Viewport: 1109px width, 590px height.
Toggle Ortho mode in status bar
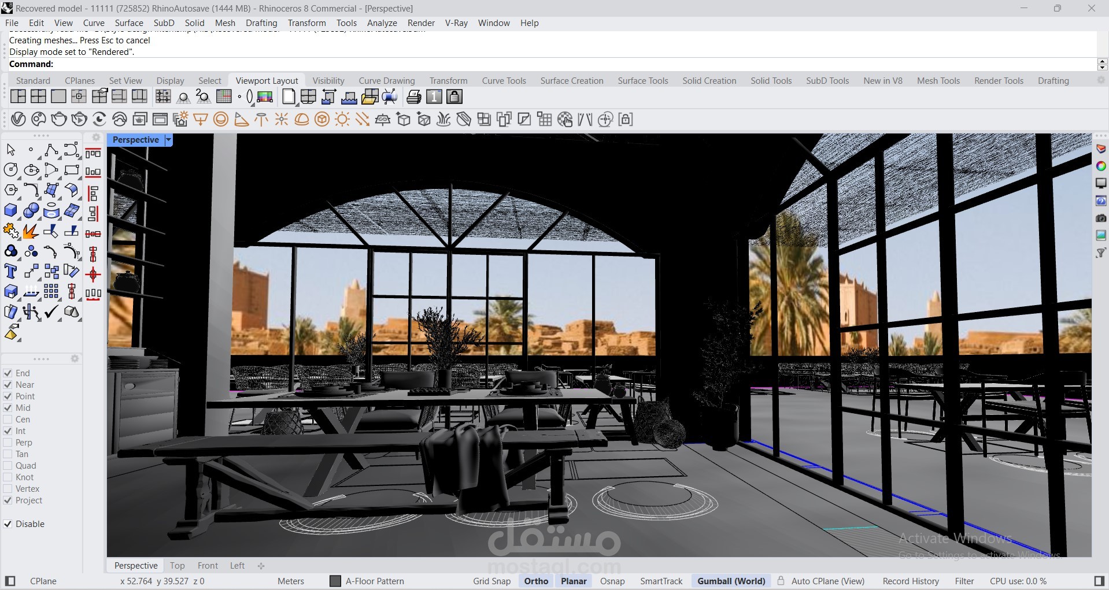coord(537,581)
